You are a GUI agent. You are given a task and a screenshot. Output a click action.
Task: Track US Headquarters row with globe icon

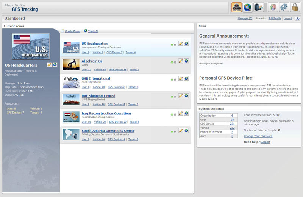coord(186,44)
